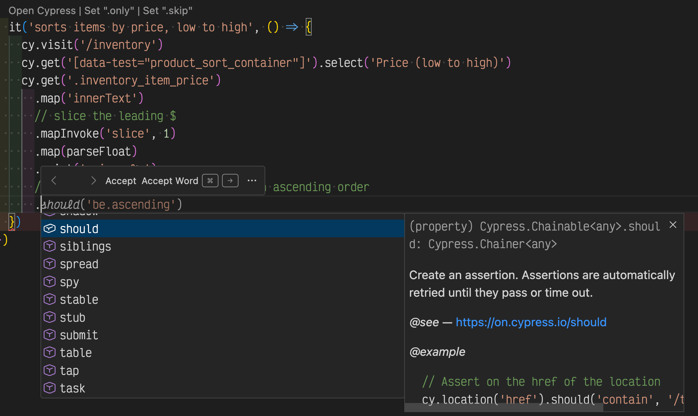Select the 'siblings' autocomplete suggestion
This screenshot has height=416, width=698.
coord(85,246)
